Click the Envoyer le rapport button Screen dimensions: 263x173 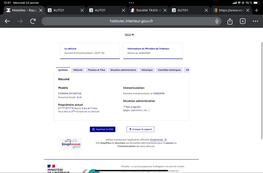coord(140,129)
